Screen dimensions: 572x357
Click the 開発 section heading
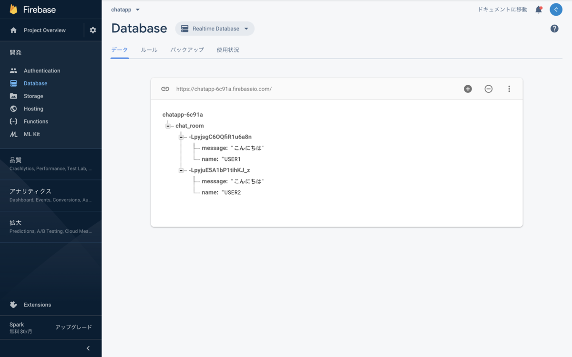click(x=16, y=52)
